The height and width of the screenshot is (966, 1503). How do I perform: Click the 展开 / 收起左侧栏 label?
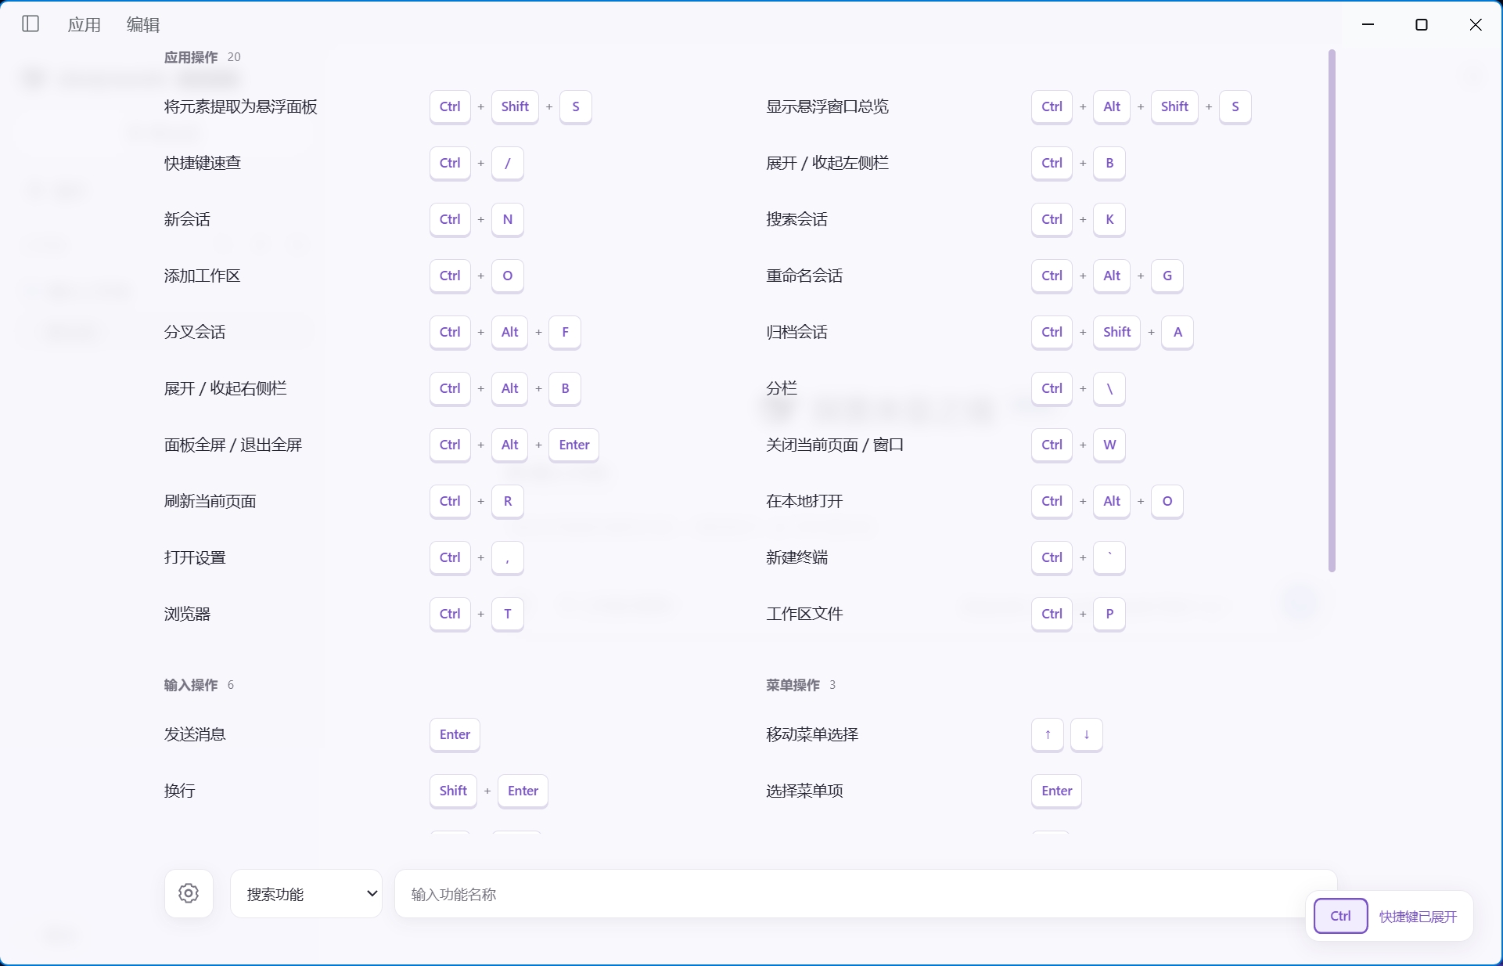tap(828, 163)
